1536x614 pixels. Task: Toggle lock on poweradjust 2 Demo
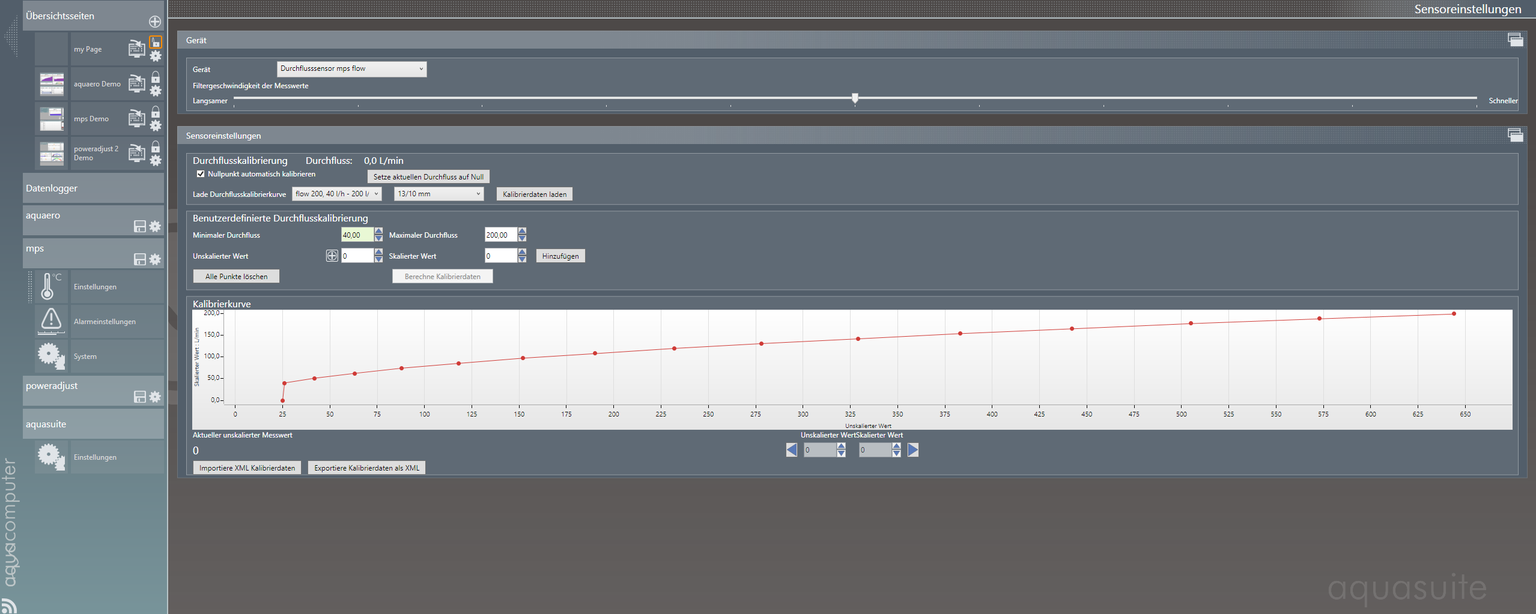156,146
